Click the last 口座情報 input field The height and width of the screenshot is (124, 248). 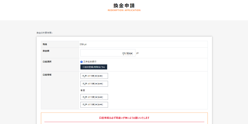pyautogui.click(x=94, y=105)
